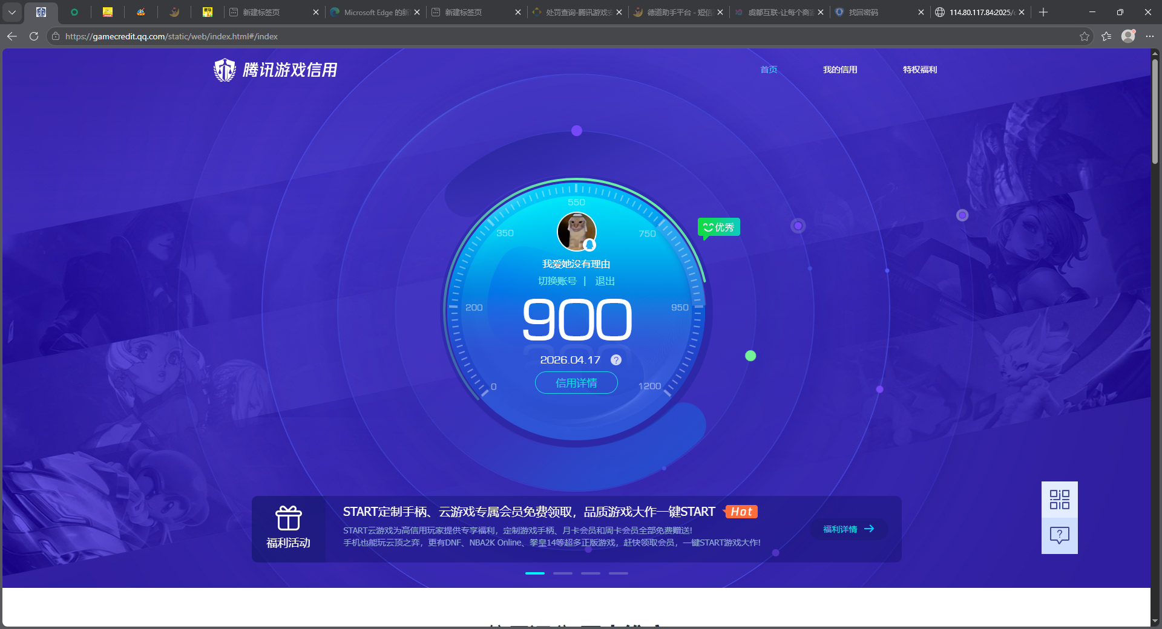Image resolution: width=1162 pixels, height=629 pixels.
Task: Click 切换账号 to switch accounts
Action: (x=557, y=281)
